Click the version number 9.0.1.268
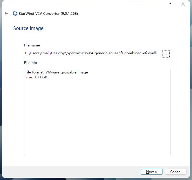This screenshot has width=192, height=180. click(x=69, y=14)
